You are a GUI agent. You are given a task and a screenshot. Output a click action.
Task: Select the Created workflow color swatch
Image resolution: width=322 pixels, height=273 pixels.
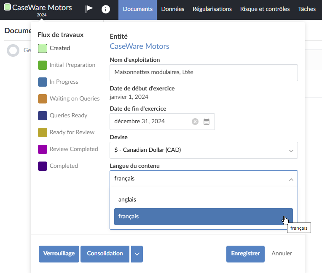[43, 48]
